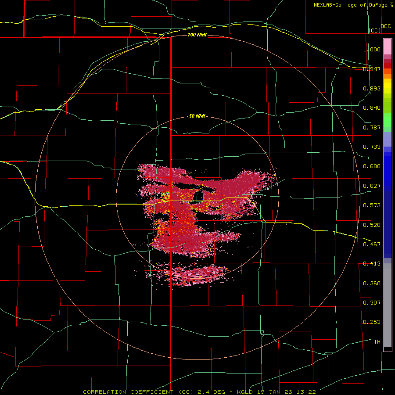This screenshot has height=395, width=395.
Task: Click the NEXLAB-College of DuPage credit text
Action: (x=350, y=5)
